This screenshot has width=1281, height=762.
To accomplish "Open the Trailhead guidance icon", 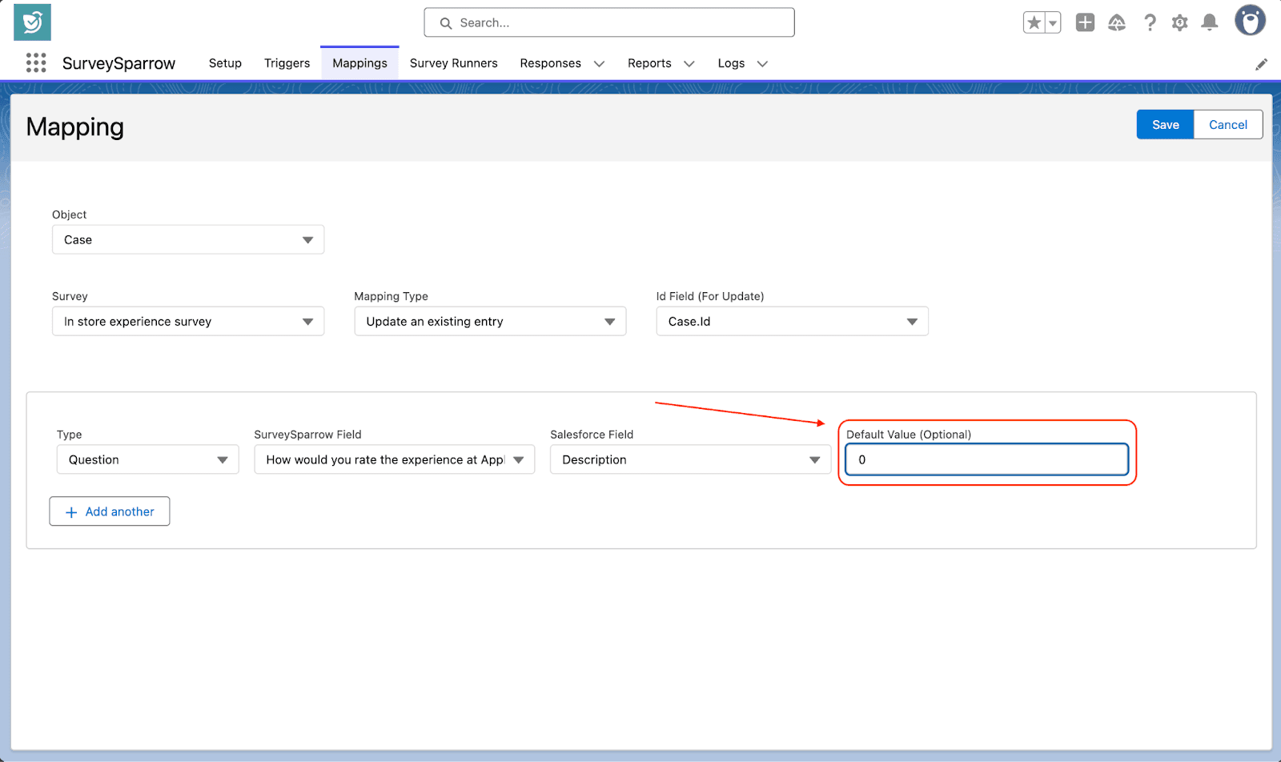I will (1117, 22).
